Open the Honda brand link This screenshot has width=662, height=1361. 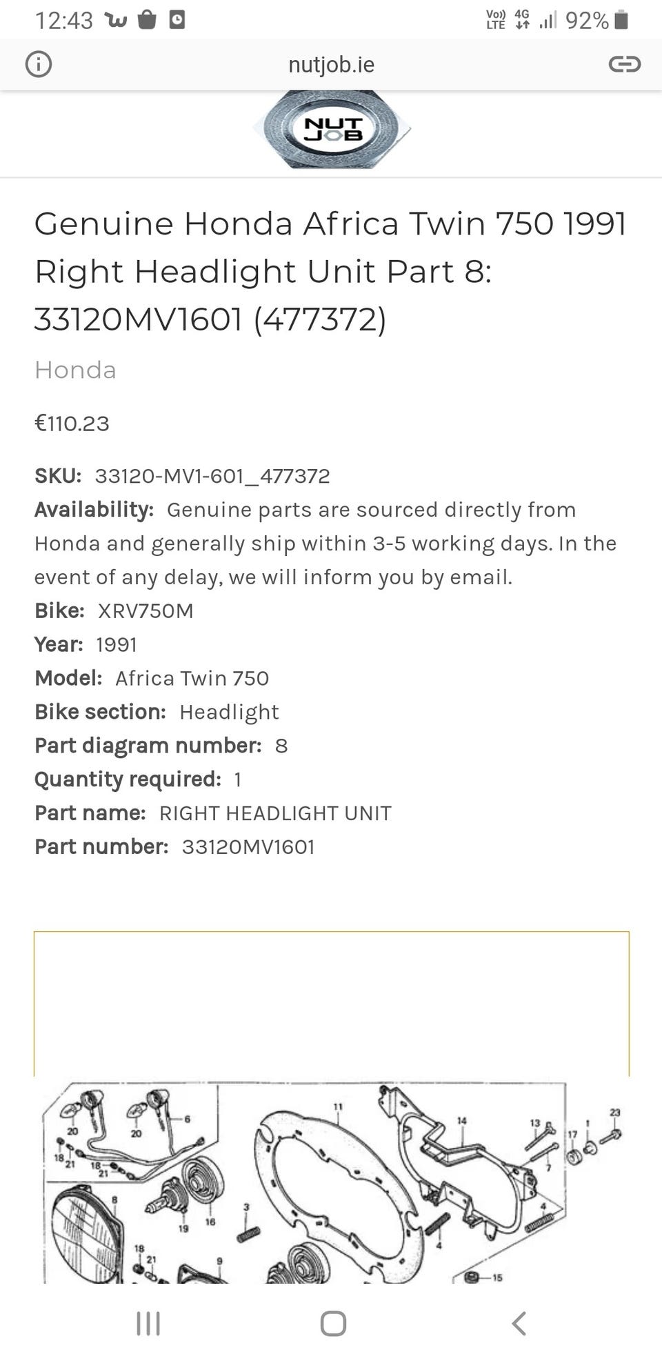[75, 370]
